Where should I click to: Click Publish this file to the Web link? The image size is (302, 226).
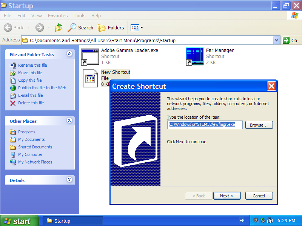[x=42, y=88]
